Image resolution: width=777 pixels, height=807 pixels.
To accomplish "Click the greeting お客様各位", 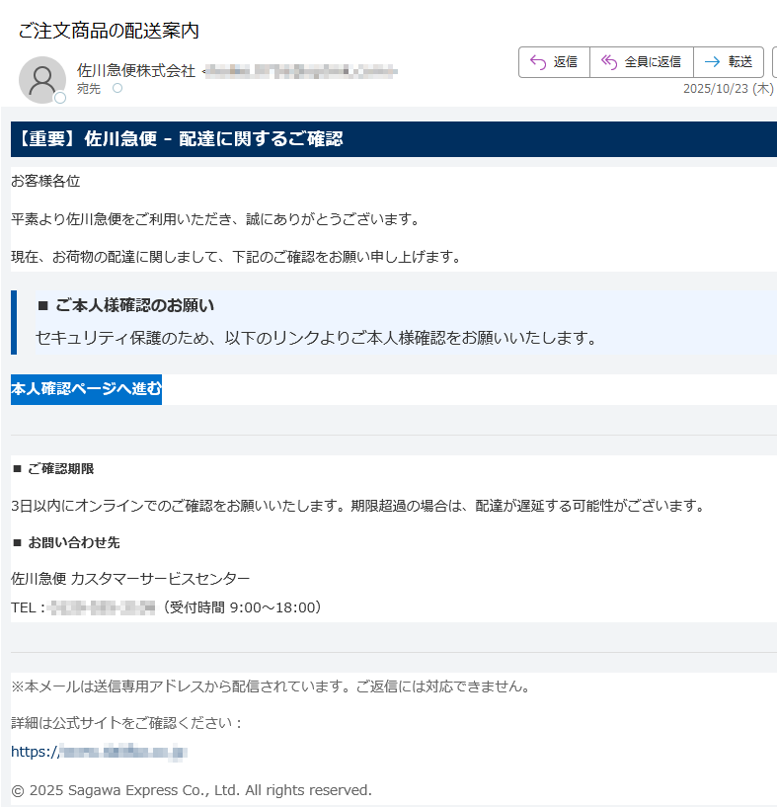I will click(45, 181).
